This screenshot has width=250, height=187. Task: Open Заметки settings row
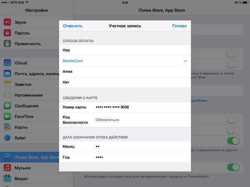[x=30, y=84]
